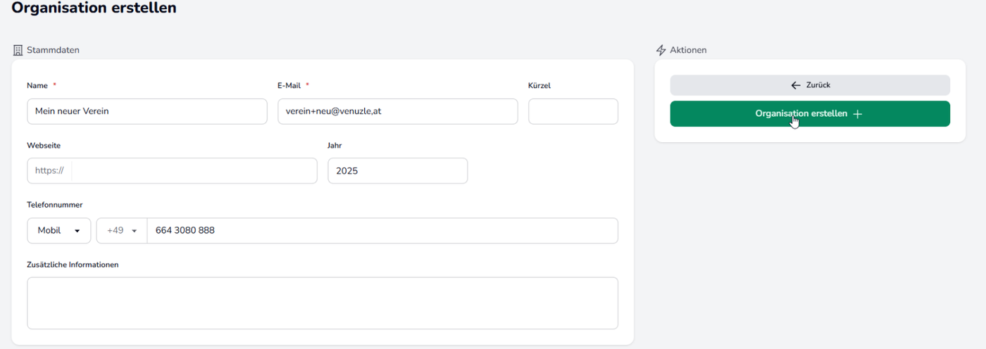Viewport: 986px width, 349px height.
Task: Click the phone number field 664 3080 888
Action: tap(382, 231)
